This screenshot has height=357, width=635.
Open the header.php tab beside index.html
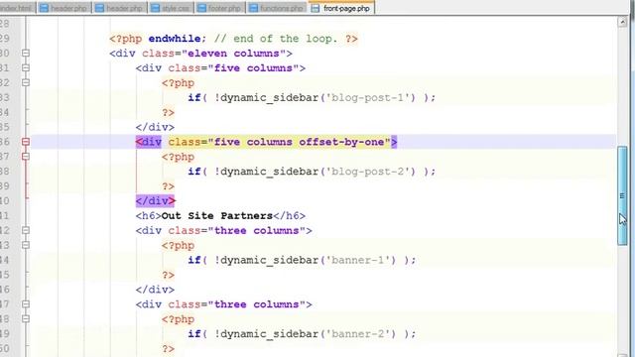63,8
